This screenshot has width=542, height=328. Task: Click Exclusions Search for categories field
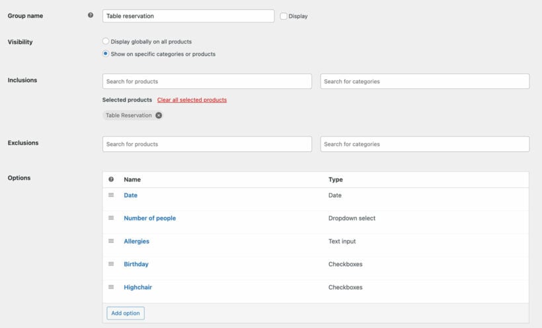click(x=425, y=144)
